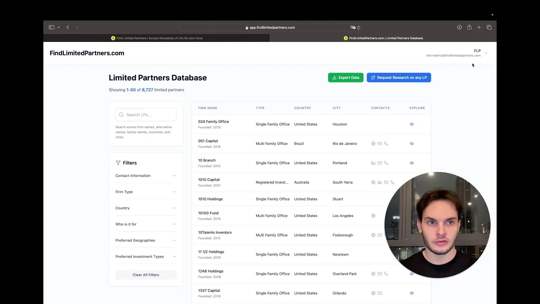
Task: Expand the Contact Information filter
Action: [x=146, y=176]
